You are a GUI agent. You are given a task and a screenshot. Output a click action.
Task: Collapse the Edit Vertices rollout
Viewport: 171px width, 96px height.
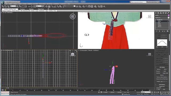(x=156, y=67)
